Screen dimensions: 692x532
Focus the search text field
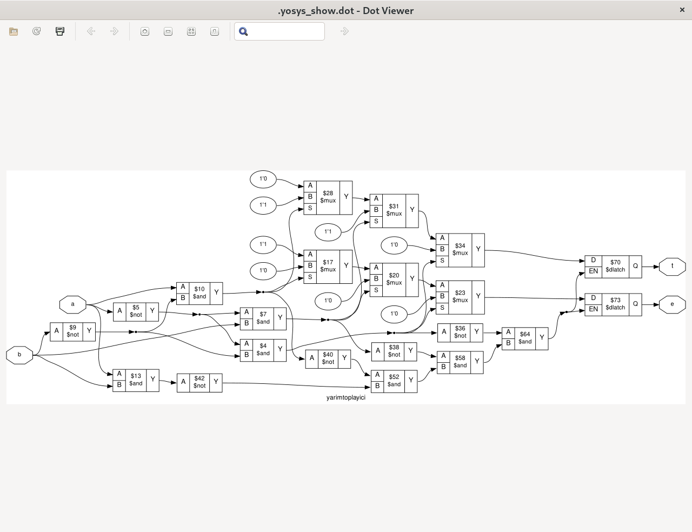[280, 31]
